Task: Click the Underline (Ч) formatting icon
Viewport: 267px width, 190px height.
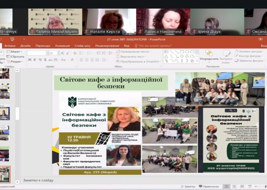Action: coord(40,60)
